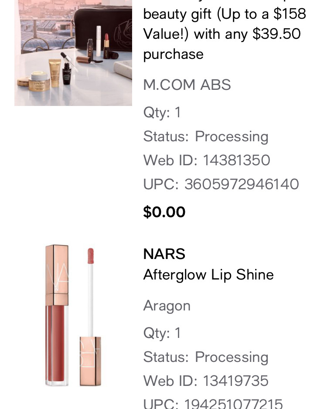Image resolution: width=327 pixels, height=409 pixels.
Task: Click the Web ID 13419735 text
Action: coord(206,381)
